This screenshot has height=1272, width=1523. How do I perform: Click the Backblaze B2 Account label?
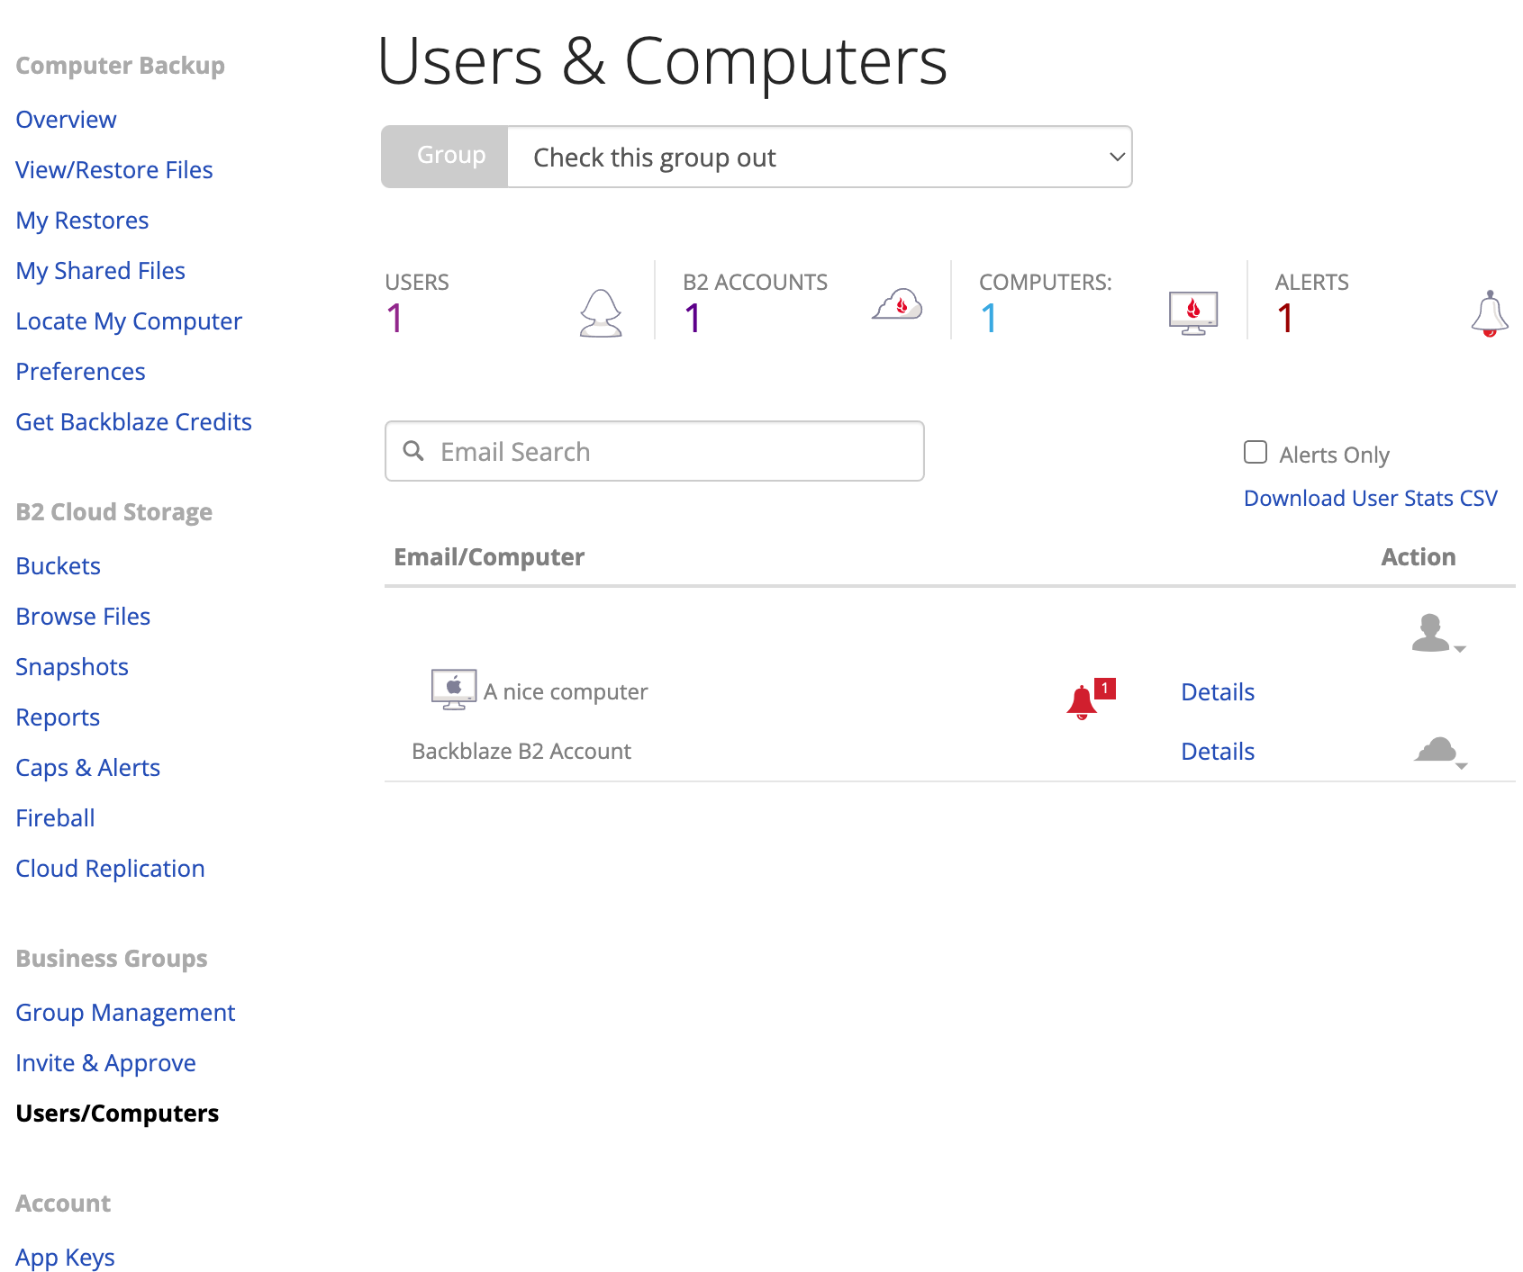point(521,751)
